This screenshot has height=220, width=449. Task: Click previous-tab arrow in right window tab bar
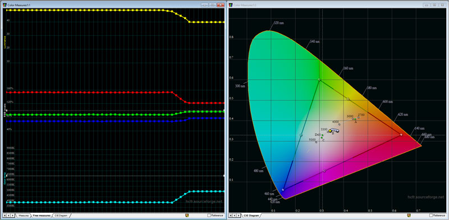[235, 215]
